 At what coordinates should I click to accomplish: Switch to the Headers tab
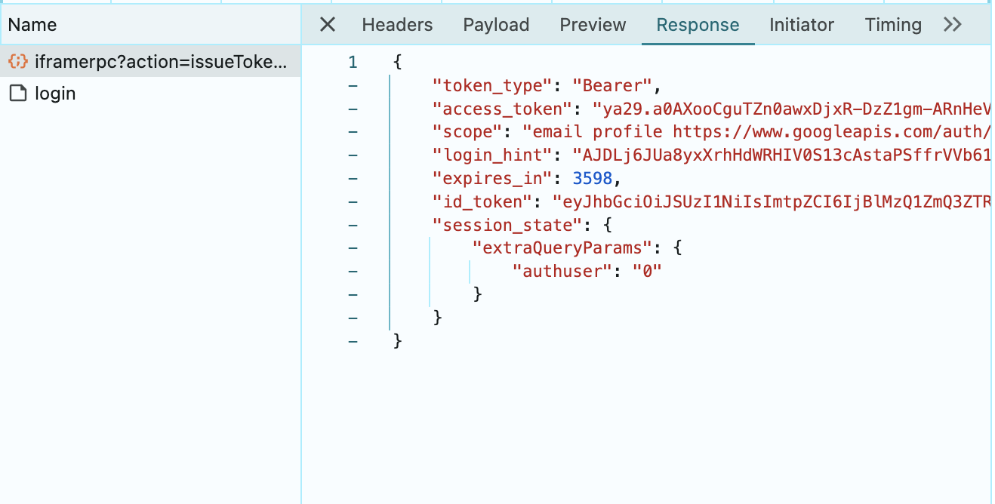[x=397, y=24]
